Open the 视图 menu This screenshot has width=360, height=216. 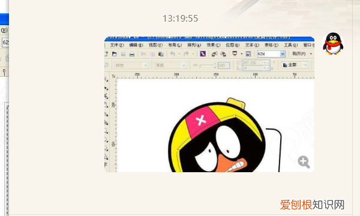coord(155,45)
